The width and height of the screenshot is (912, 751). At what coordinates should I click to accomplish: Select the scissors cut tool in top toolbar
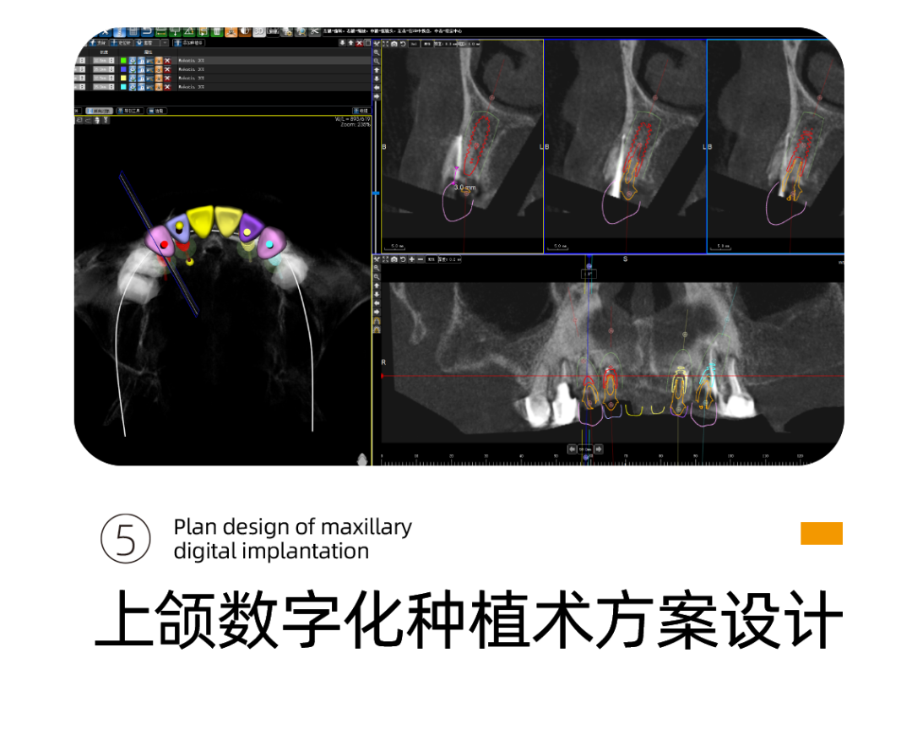314,31
